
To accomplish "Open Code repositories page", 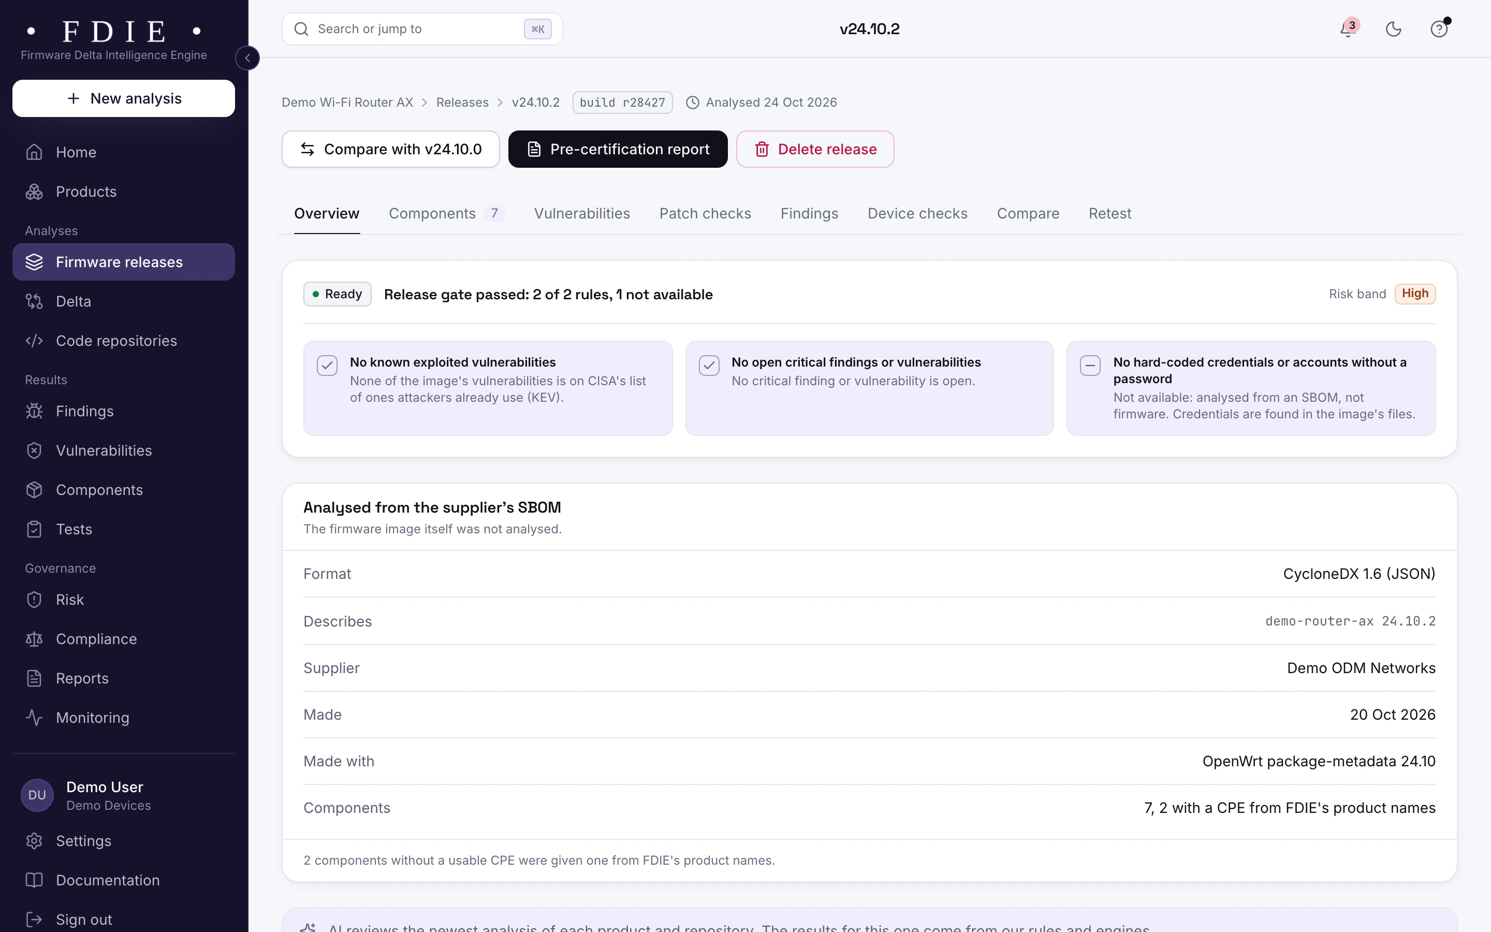I will pyautogui.click(x=123, y=341).
